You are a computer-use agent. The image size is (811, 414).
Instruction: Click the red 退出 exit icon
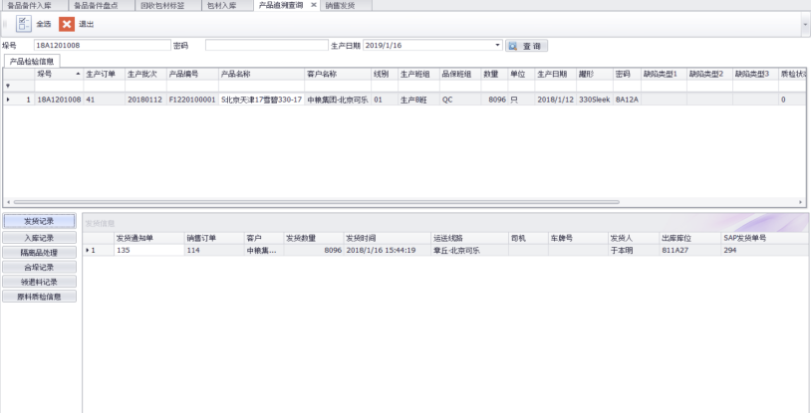[66, 24]
